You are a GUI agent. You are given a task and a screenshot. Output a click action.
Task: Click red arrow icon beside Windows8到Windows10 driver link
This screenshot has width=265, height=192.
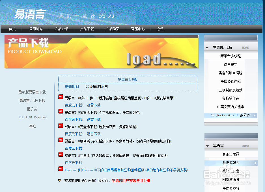(61, 169)
